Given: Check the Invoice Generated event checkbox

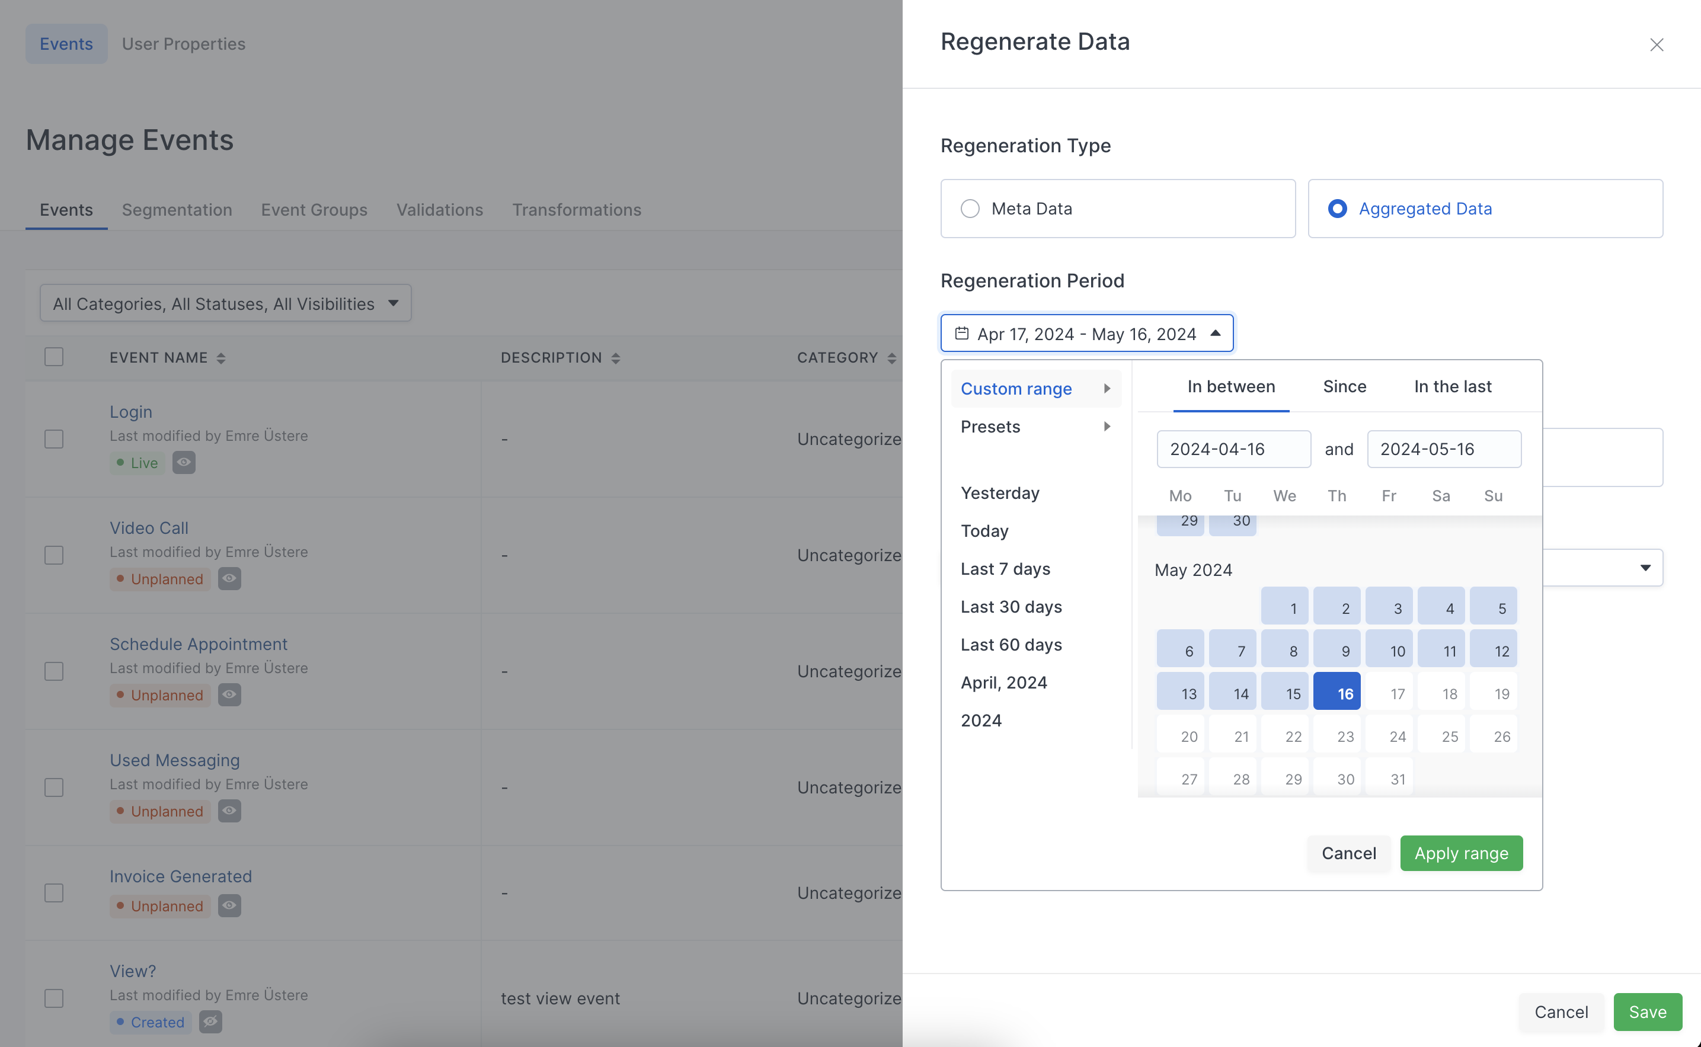Looking at the screenshot, I should pos(54,894).
